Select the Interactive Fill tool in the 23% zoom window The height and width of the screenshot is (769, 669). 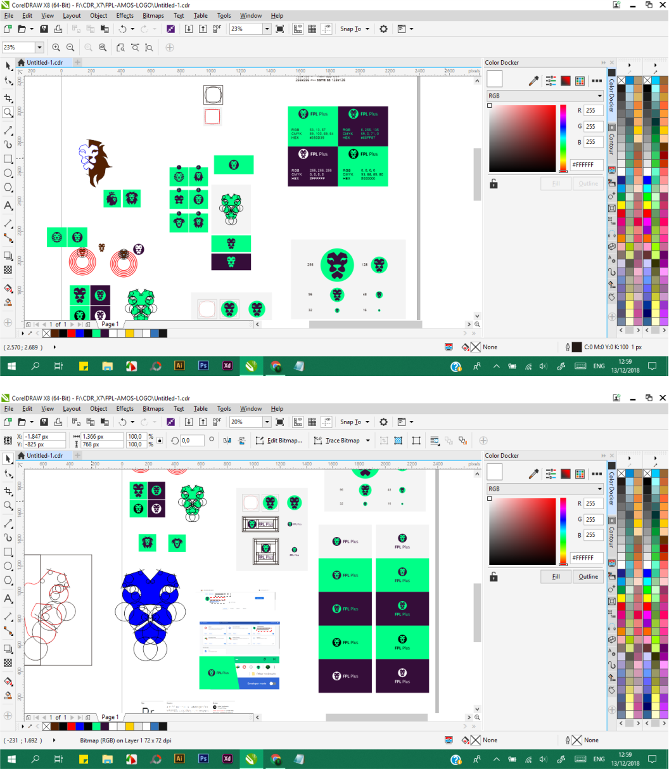pos(8,287)
